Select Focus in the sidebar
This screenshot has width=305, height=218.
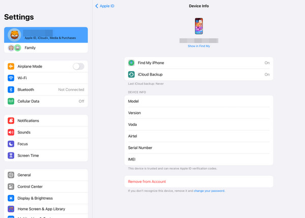point(46,144)
